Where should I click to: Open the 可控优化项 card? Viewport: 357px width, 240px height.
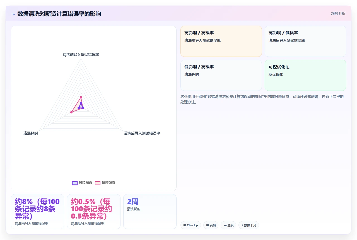pyautogui.click(x=305, y=75)
